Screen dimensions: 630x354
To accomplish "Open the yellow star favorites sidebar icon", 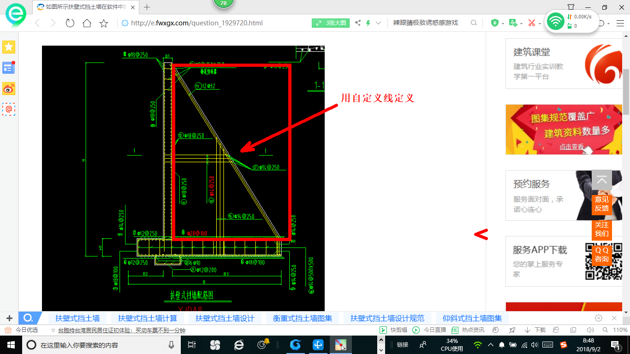I will pos(9,47).
